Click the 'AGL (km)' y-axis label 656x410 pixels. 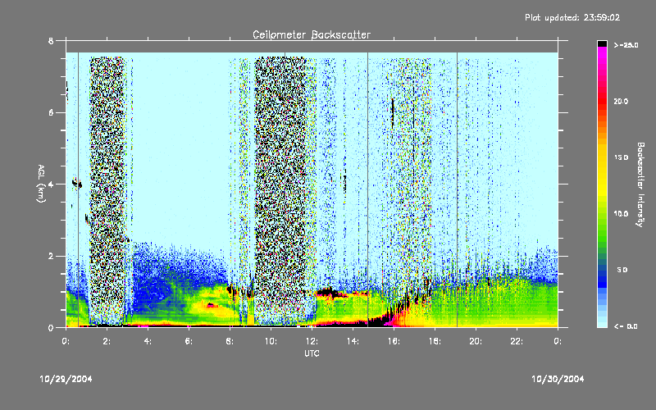[41, 184]
